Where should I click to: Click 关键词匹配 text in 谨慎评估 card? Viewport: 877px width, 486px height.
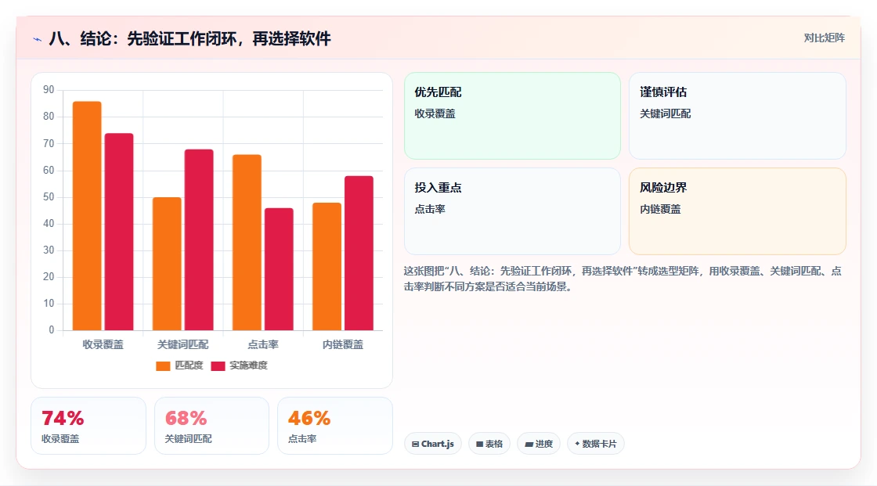(665, 113)
